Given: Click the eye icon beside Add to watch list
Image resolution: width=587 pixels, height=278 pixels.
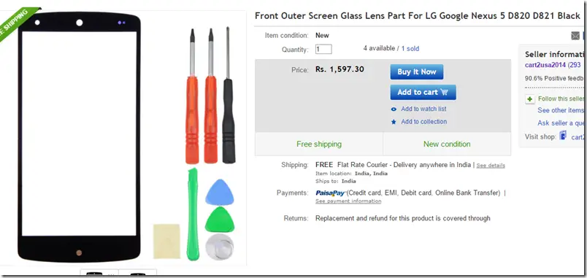Looking at the screenshot, I should click(x=394, y=109).
